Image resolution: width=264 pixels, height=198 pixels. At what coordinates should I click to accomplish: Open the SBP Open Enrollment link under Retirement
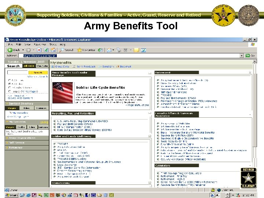pos(173,92)
